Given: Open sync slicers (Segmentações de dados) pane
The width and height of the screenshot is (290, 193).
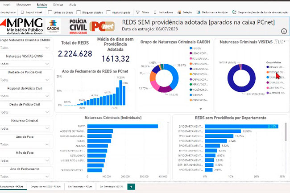Looking at the screenshot, I should pyautogui.click(x=260, y=12).
